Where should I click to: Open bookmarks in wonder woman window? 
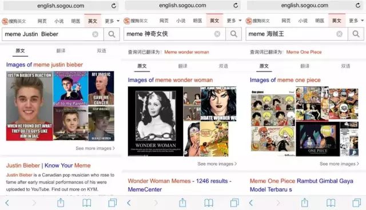pos(209,203)
